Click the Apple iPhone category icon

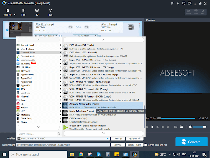pyautogui.click(x=18, y=74)
